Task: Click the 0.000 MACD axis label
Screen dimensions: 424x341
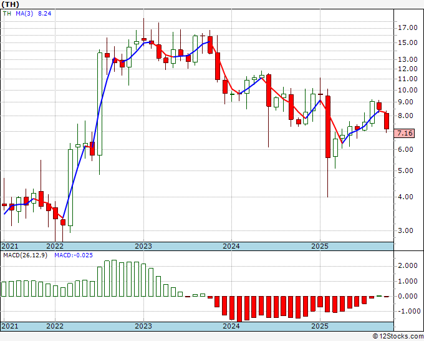Action: (408, 296)
